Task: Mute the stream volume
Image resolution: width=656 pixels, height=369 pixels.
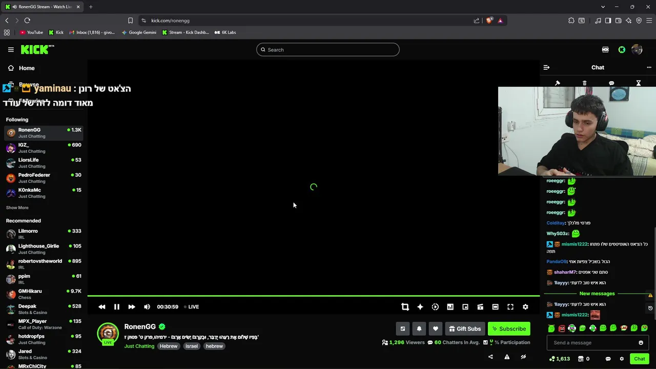Action: pyautogui.click(x=147, y=306)
